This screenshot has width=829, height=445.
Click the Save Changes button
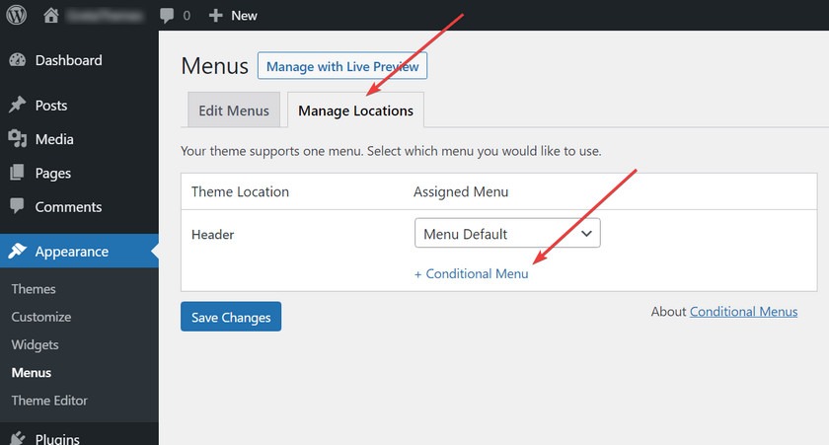[x=231, y=317]
